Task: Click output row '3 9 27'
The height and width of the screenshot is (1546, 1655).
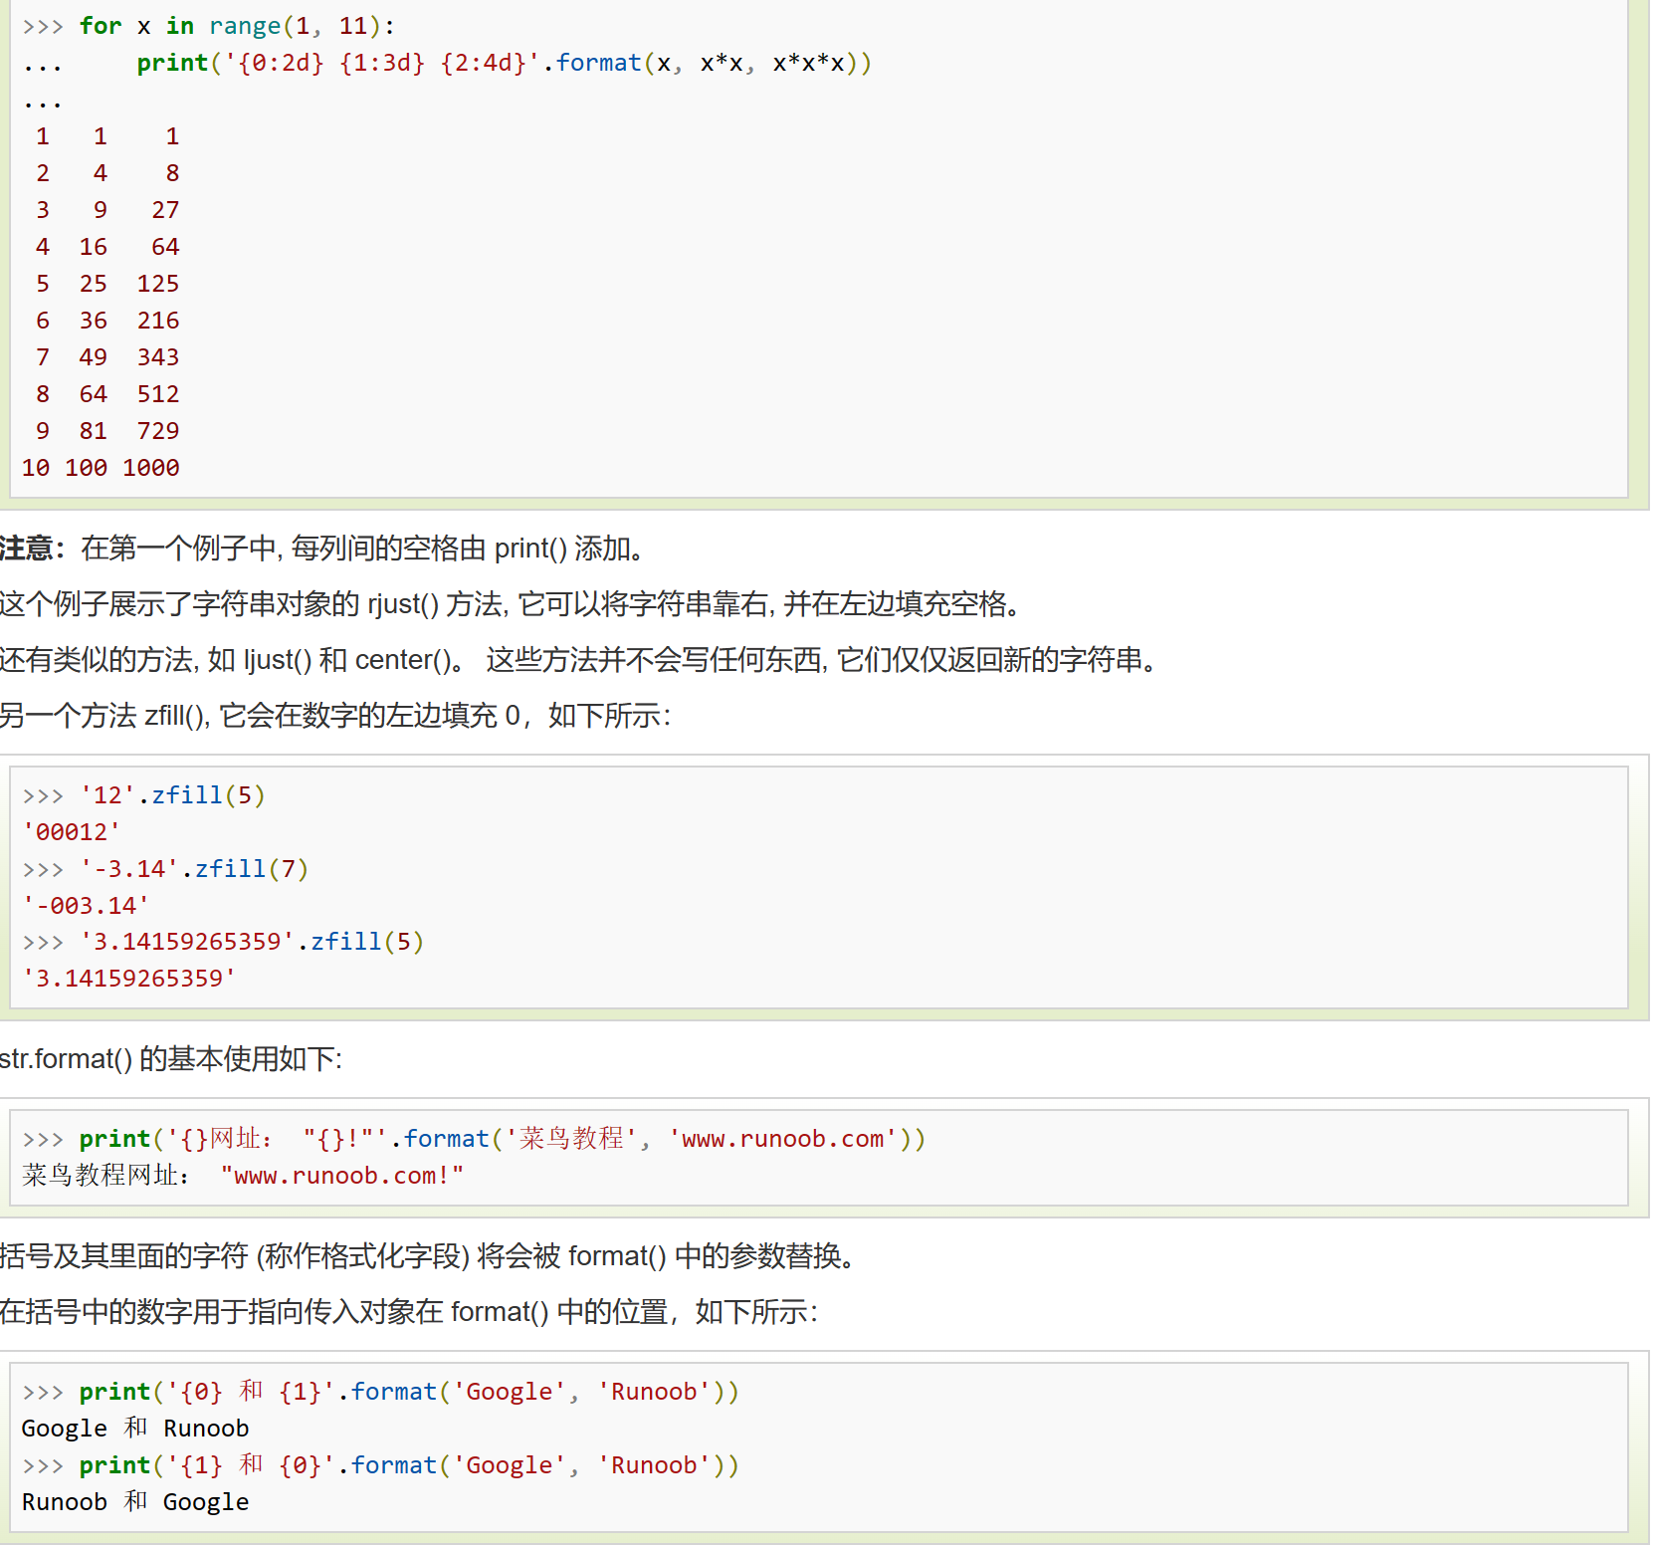Action: tap(107, 209)
